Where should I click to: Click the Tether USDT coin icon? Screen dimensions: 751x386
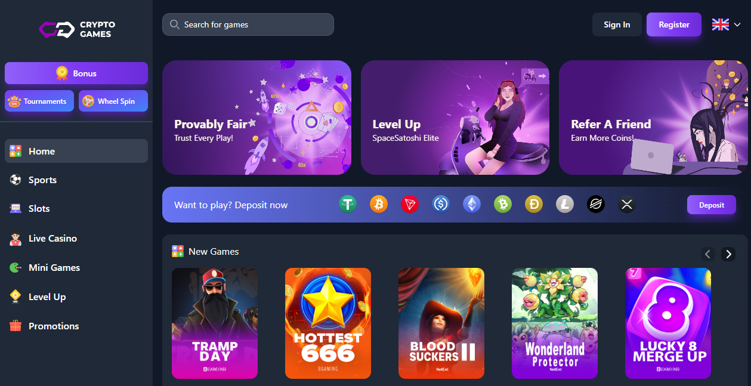(x=348, y=205)
